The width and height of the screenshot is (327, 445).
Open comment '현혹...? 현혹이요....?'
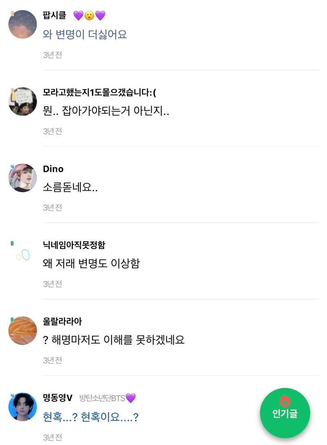91,417
